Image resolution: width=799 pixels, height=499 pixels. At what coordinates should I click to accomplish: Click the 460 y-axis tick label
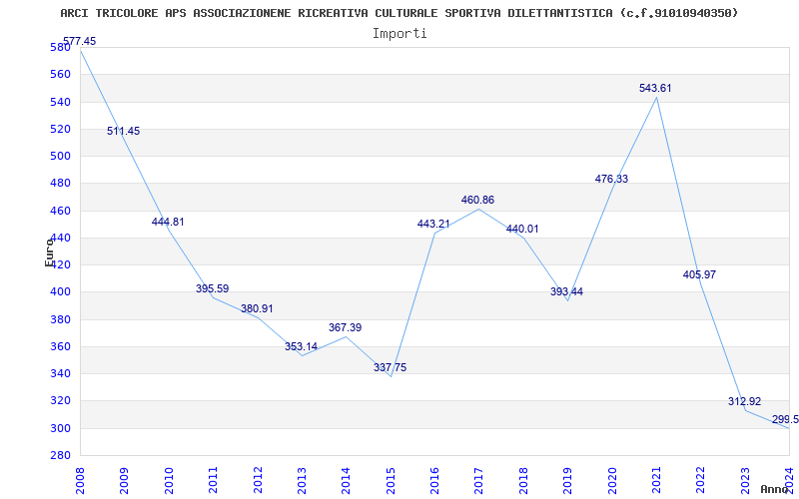click(x=60, y=211)
